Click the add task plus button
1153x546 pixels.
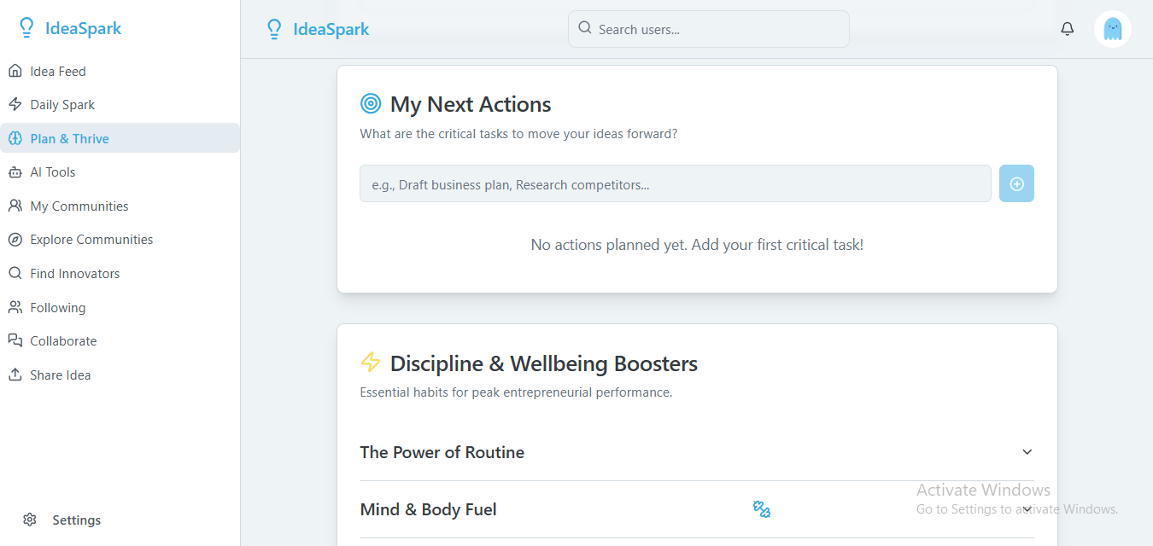click(x=1016, y=183)
